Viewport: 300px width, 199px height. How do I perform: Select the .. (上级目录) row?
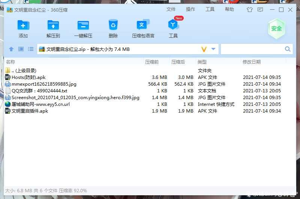pyautogui.click(x=24, y=71)
